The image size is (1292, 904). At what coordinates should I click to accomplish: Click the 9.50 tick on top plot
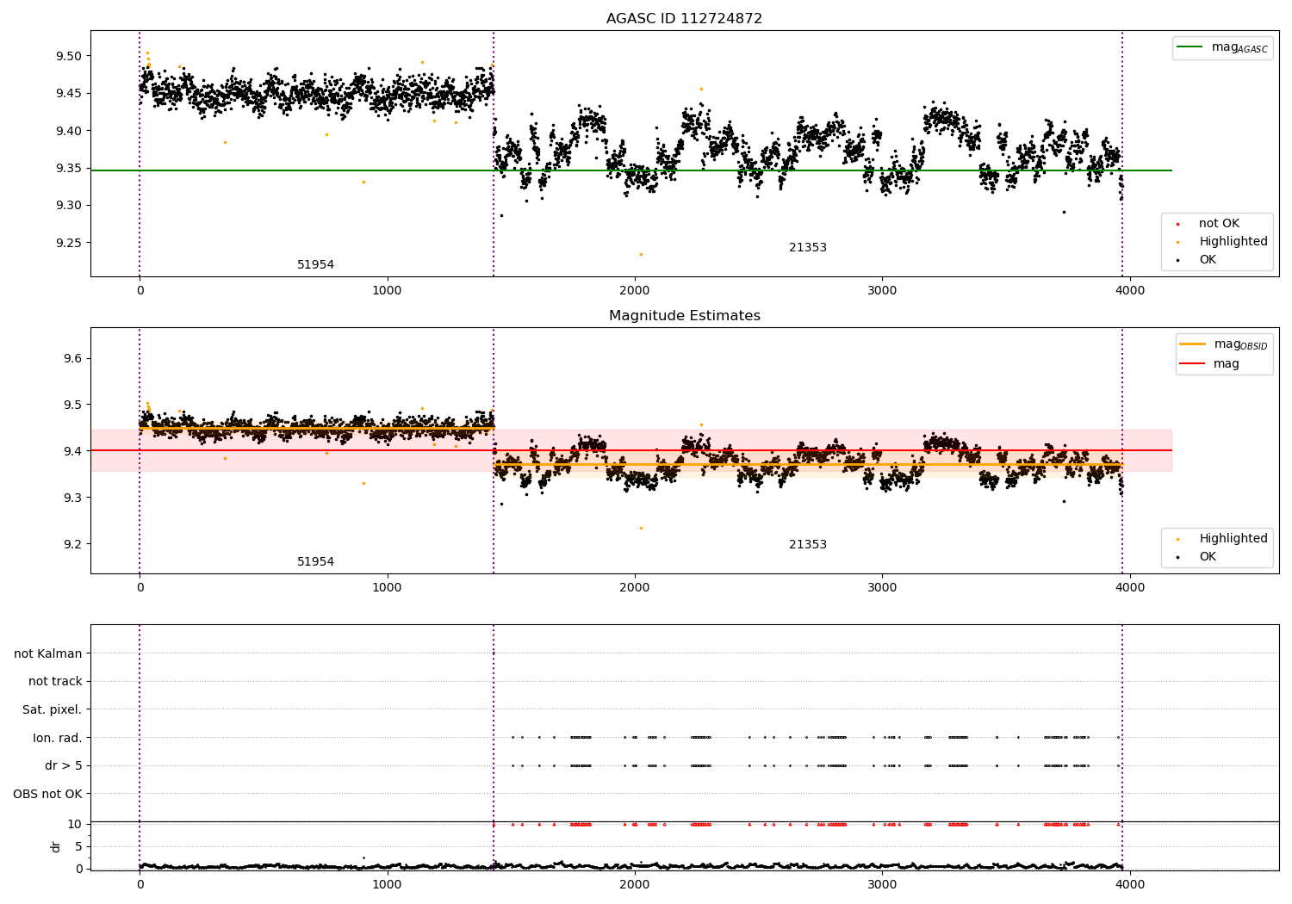pyautogui.click(x=68, y=57)
